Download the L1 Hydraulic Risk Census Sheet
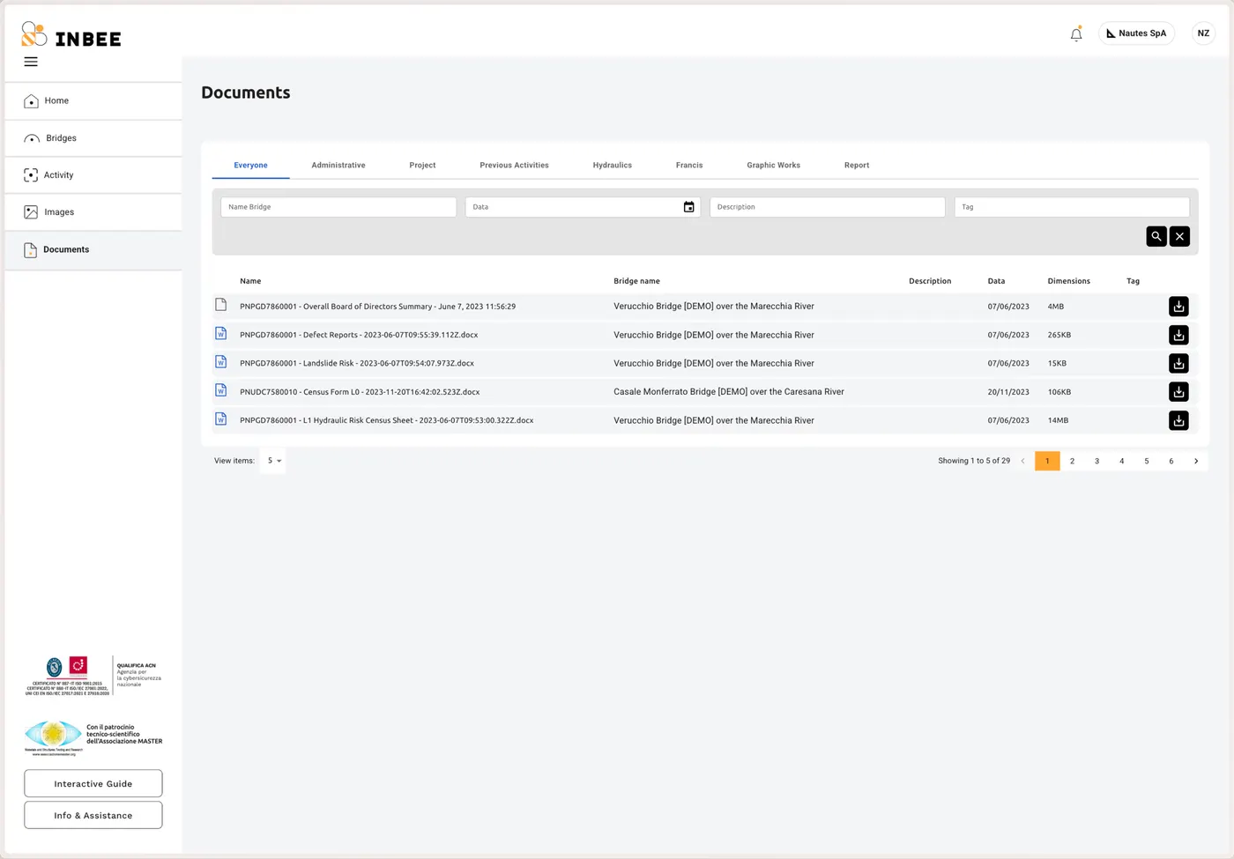Screen dimensions: 1234x859 [1178, 420]
